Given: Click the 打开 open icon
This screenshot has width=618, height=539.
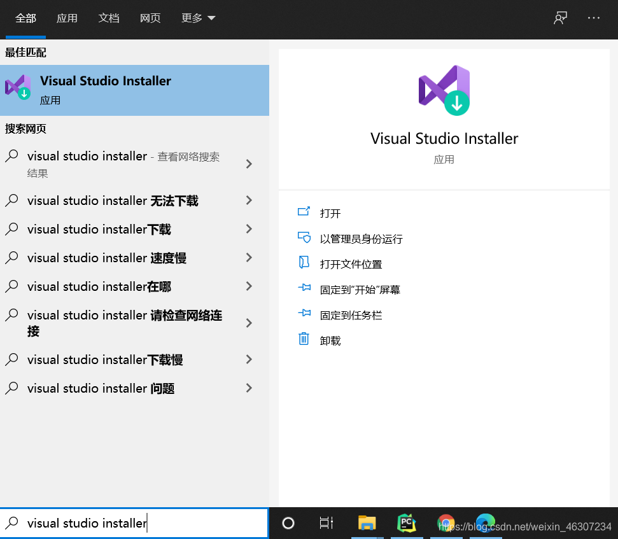Looking at the screenshot, I should click(304, 211).
